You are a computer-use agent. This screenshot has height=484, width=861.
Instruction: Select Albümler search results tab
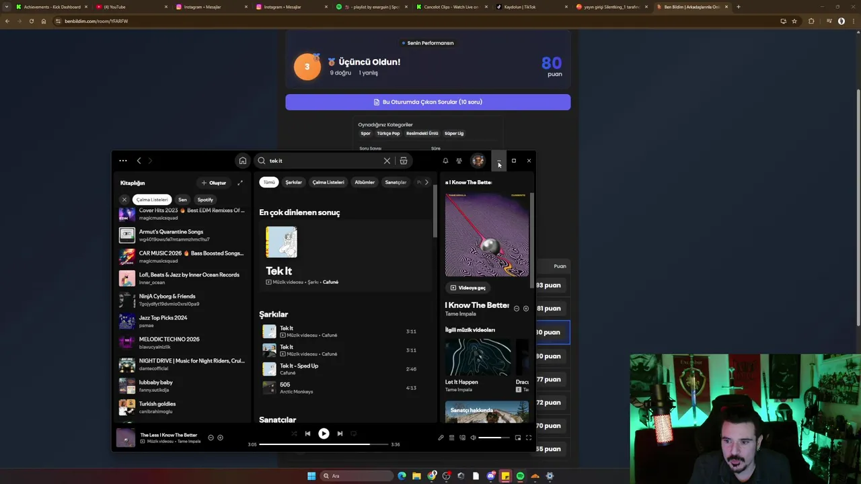[x=365, y=182]
